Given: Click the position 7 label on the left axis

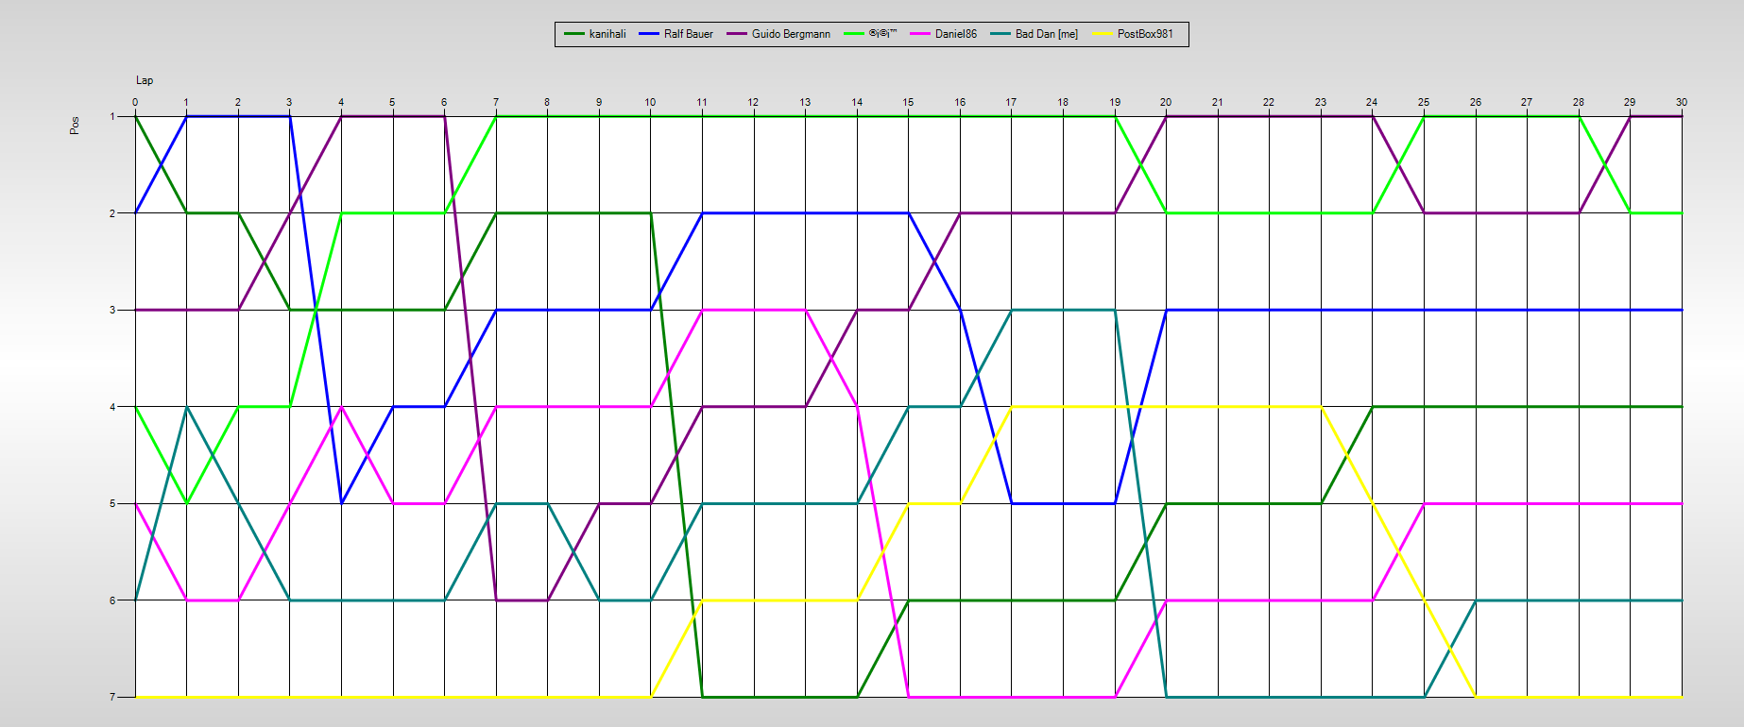Looking at the screenshot, I should click(x=113, y=697).
